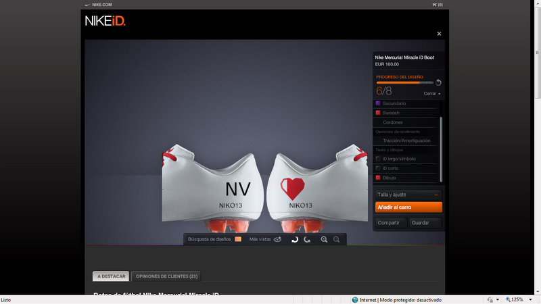Viewport: 541px width, 304px height.
Task: Click Añadir al carro button
Action: click(408, 207)
